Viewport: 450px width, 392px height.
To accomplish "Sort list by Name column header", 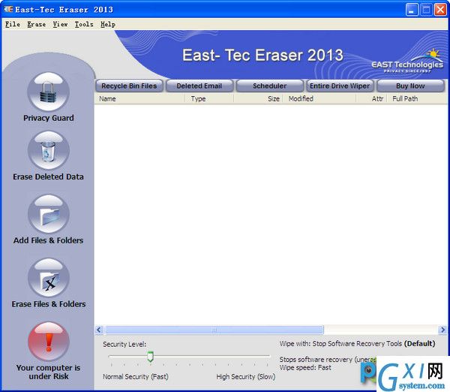I will (139, 99).
